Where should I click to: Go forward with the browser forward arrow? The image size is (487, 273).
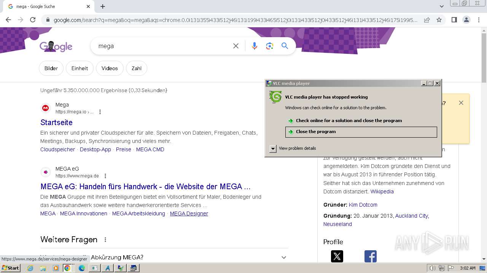(21, 20)
